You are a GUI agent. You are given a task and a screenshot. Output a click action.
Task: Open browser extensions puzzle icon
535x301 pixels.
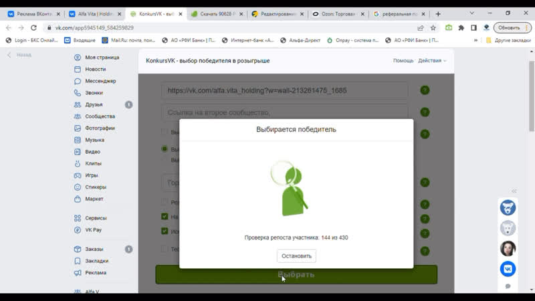(461, 27)
